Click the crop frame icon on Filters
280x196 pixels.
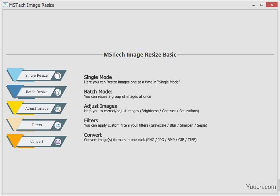58,125
